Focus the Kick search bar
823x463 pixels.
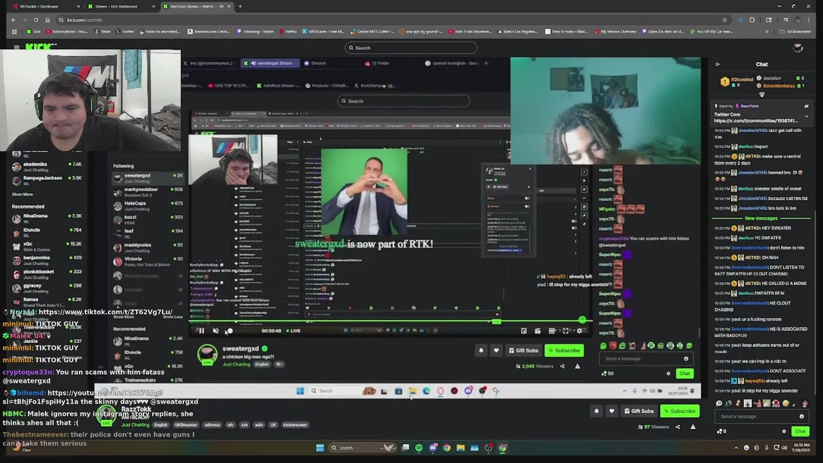(411, 48)
